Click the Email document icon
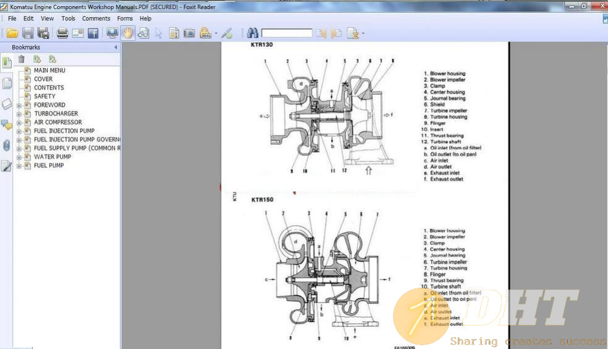The height and width of the screenshot is (349, 608). (78, 33)
